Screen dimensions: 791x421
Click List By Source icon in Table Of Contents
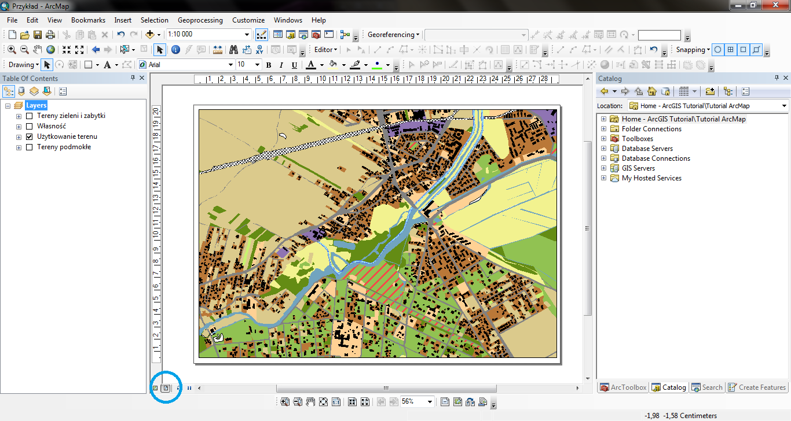click(21, 91)
